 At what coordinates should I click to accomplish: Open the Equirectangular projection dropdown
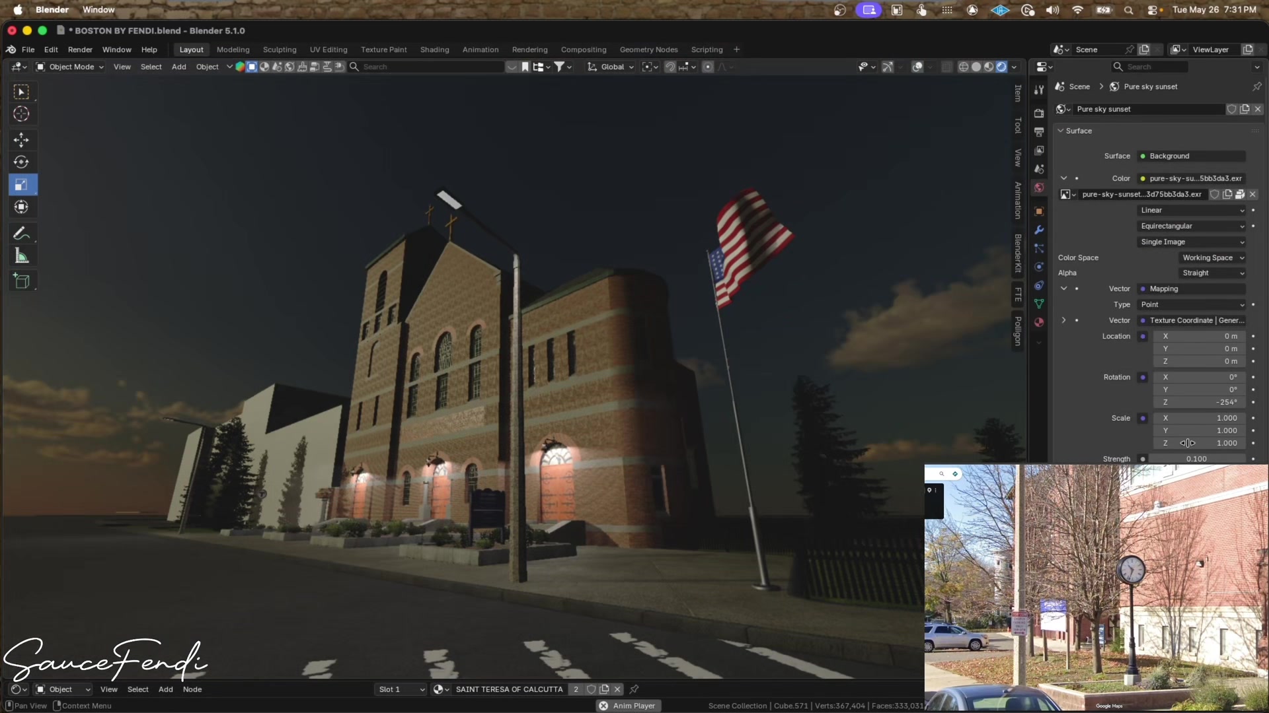[x=1192, y=226]
